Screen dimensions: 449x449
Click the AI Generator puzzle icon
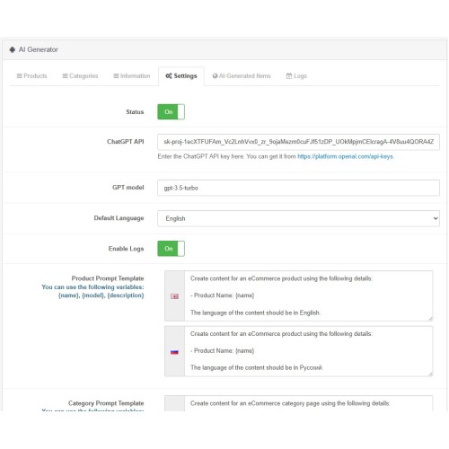pyautogui.click(x=13, y=49)
